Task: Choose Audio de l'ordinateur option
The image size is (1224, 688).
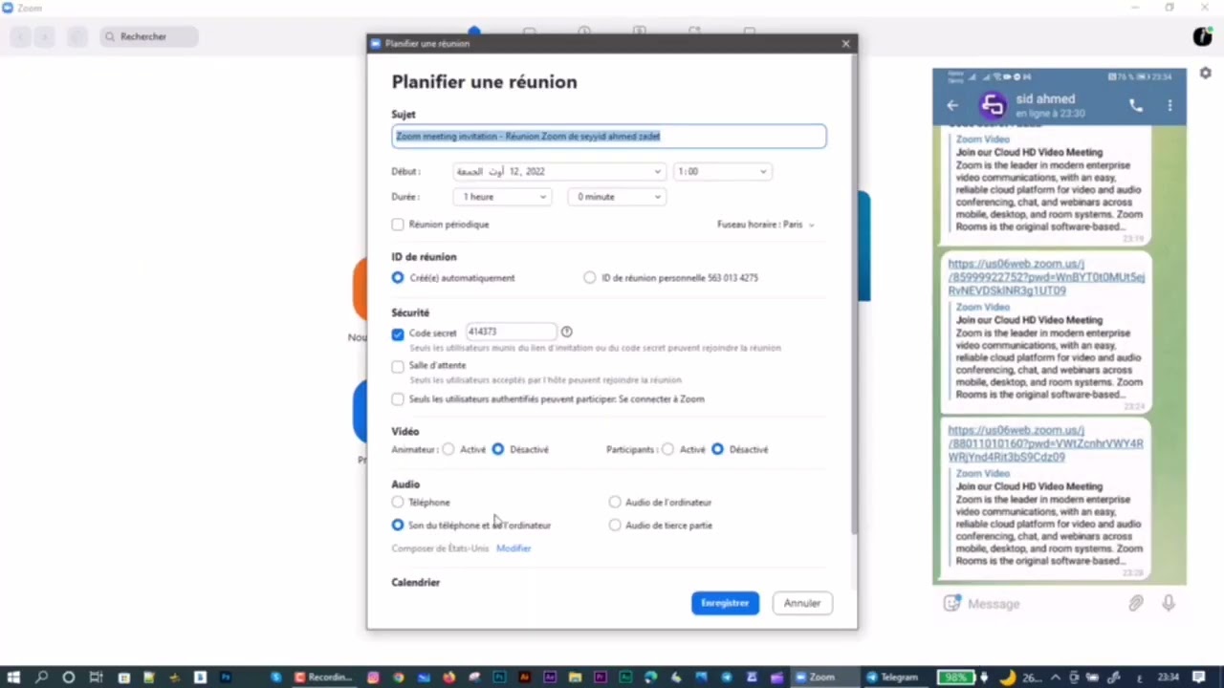Action: coord(615,502)
